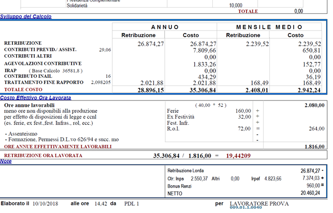Select monthly agevolazioni value 152,77

pyautogui.click(x=312, y=64)
